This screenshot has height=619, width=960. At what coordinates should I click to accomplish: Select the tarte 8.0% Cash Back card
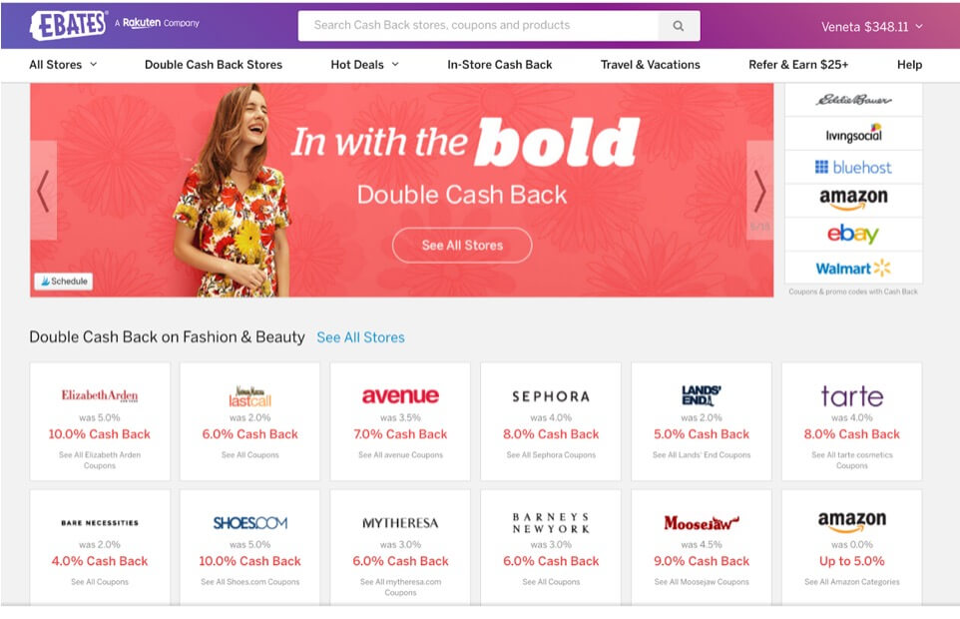point(851,421)
